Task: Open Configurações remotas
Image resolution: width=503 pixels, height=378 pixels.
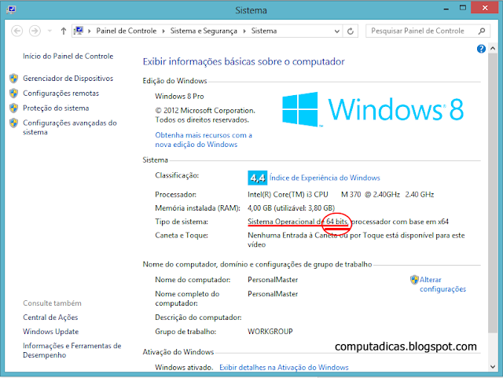Action: coord(61,93)
